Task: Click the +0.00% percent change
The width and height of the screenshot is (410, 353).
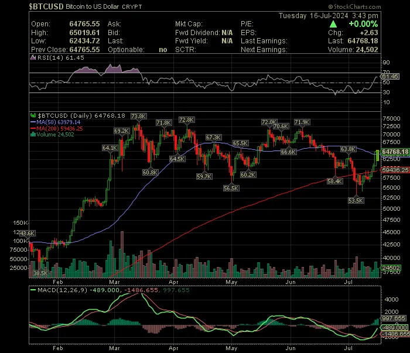Action: click(363, 24)
